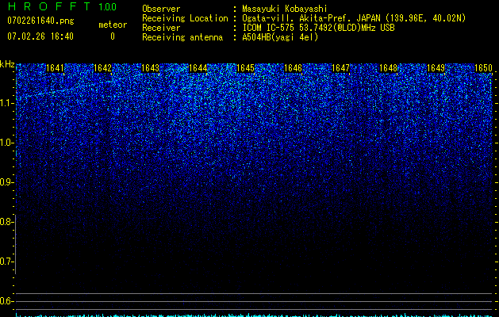Click the date stamp 07.02.26 16:40
Screen dimensions: 499x317
click(40, 36)
